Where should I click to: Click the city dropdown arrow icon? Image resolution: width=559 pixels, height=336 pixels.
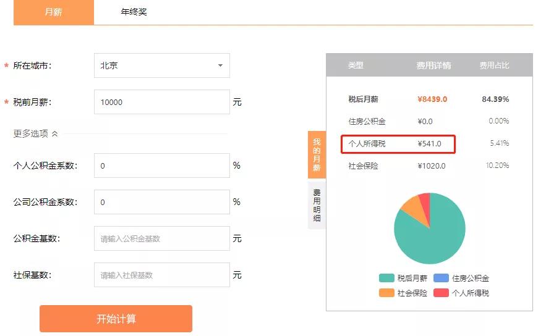(x=220, y=65)
